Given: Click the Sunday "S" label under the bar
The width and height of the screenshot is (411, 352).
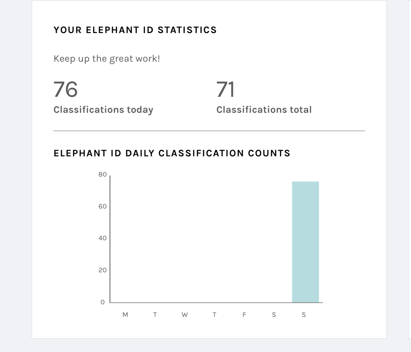Looking at the screenshot, I should [304, 315].
